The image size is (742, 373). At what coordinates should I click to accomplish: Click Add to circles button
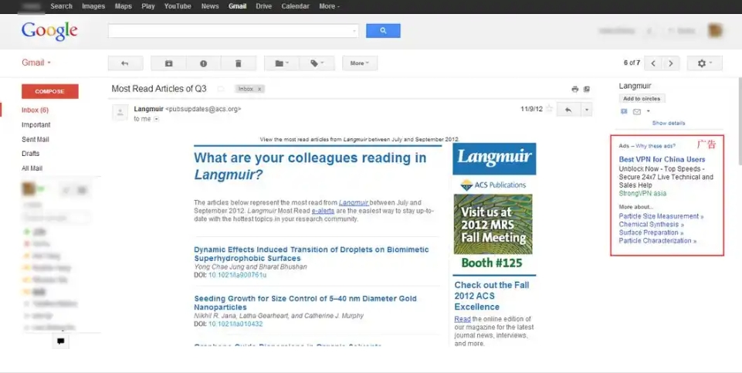[642, 98]
